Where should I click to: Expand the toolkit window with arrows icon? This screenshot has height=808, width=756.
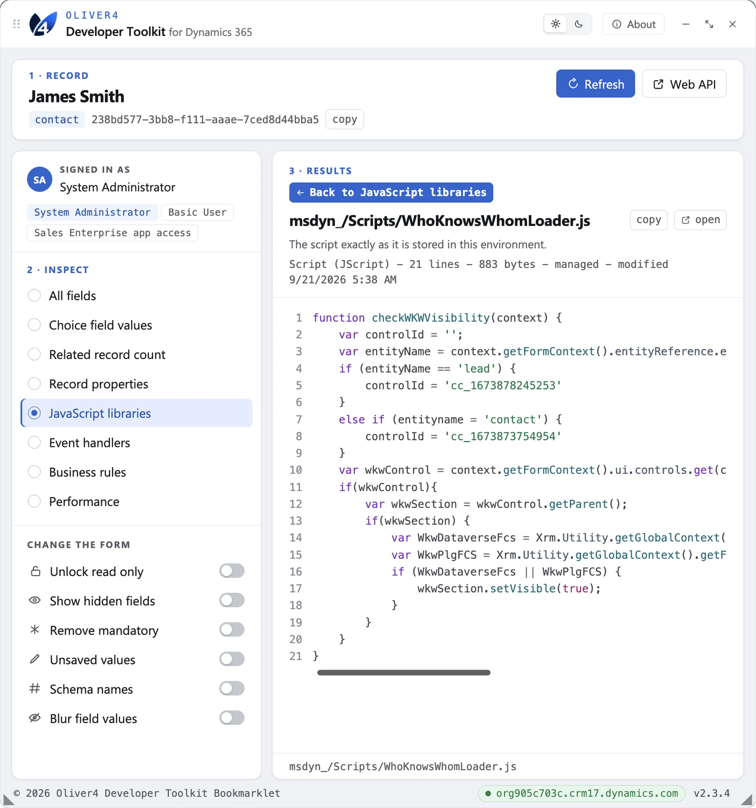709,24
